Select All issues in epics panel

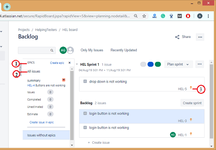click(x=34, y=71)
